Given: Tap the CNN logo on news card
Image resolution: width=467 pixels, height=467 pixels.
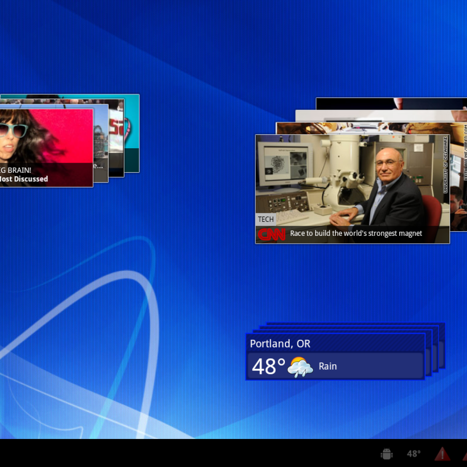Looking at the screenshot, I should 271,234.
